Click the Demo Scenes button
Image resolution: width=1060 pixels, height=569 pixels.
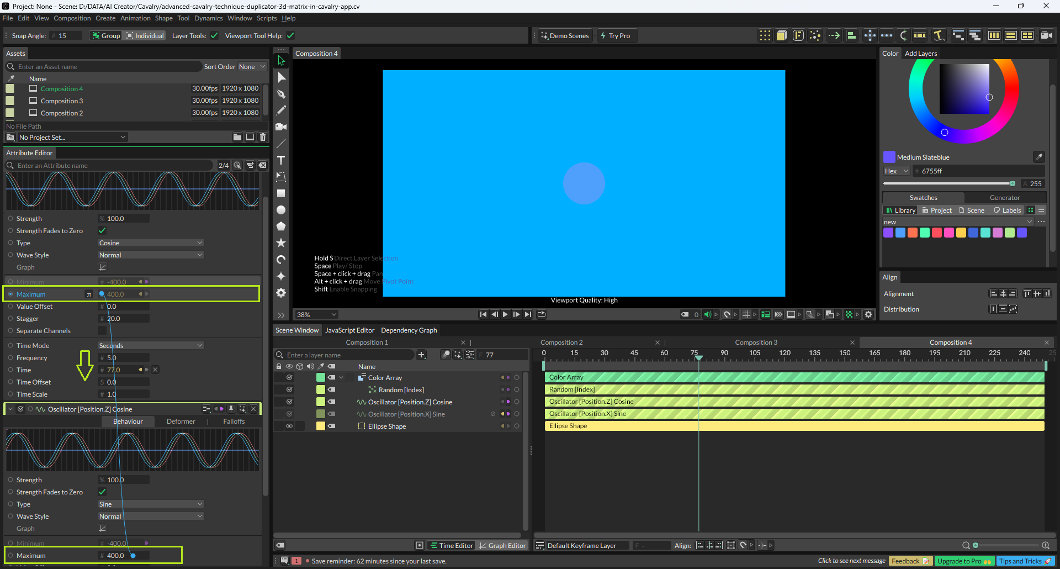pos(564,35)
